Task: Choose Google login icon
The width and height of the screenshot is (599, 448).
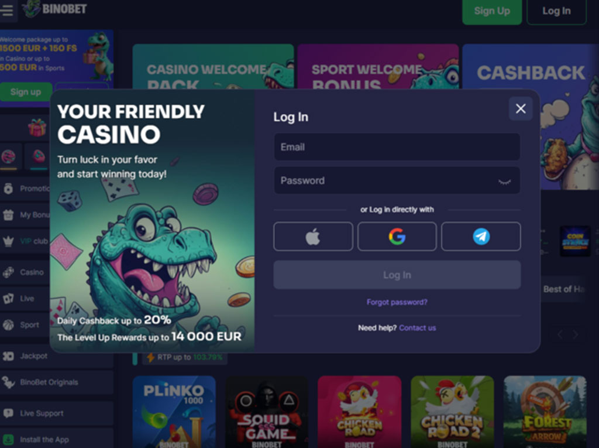Action: (x=397, y=237)
